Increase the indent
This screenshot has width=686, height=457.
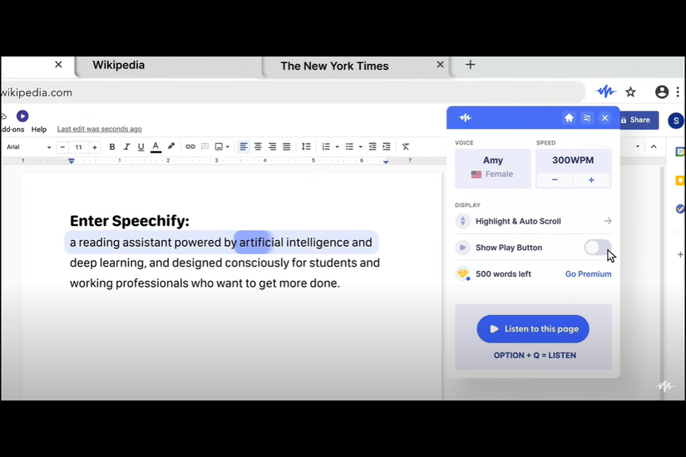(x=387, y=146)
